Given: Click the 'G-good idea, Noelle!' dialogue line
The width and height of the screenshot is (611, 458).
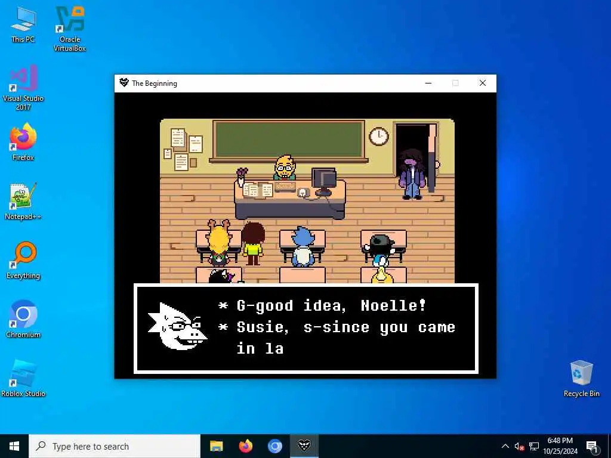Looking at the screenshot, I should tap(331, 305).
